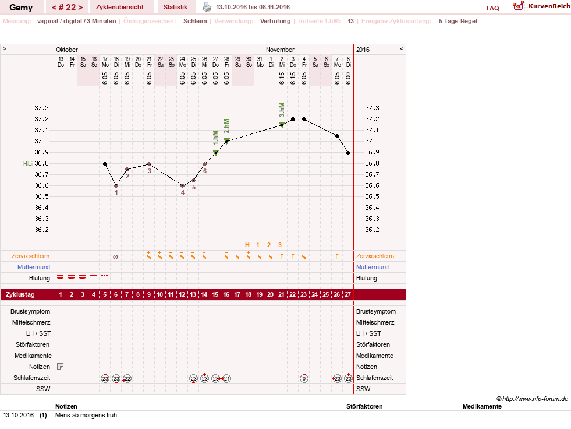Click the 1.hM triangle marker
This screenshot has height=429, width=571.
coord(215,153)
